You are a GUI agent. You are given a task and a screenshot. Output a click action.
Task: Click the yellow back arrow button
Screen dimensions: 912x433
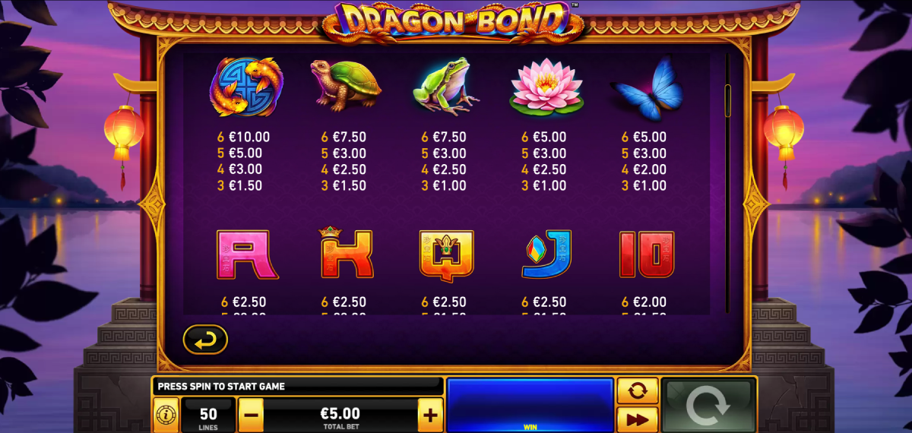[205, 340]
